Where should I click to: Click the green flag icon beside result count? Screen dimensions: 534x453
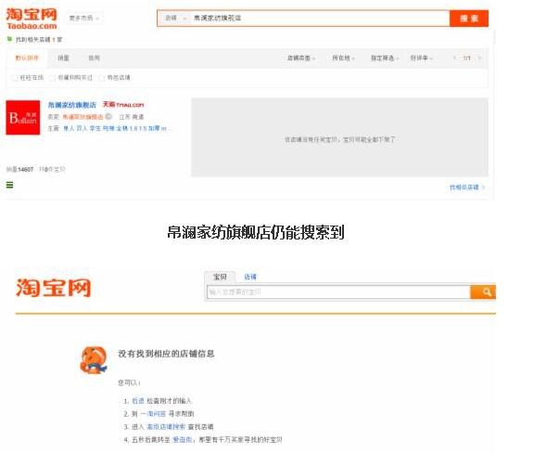coord(9,39)
